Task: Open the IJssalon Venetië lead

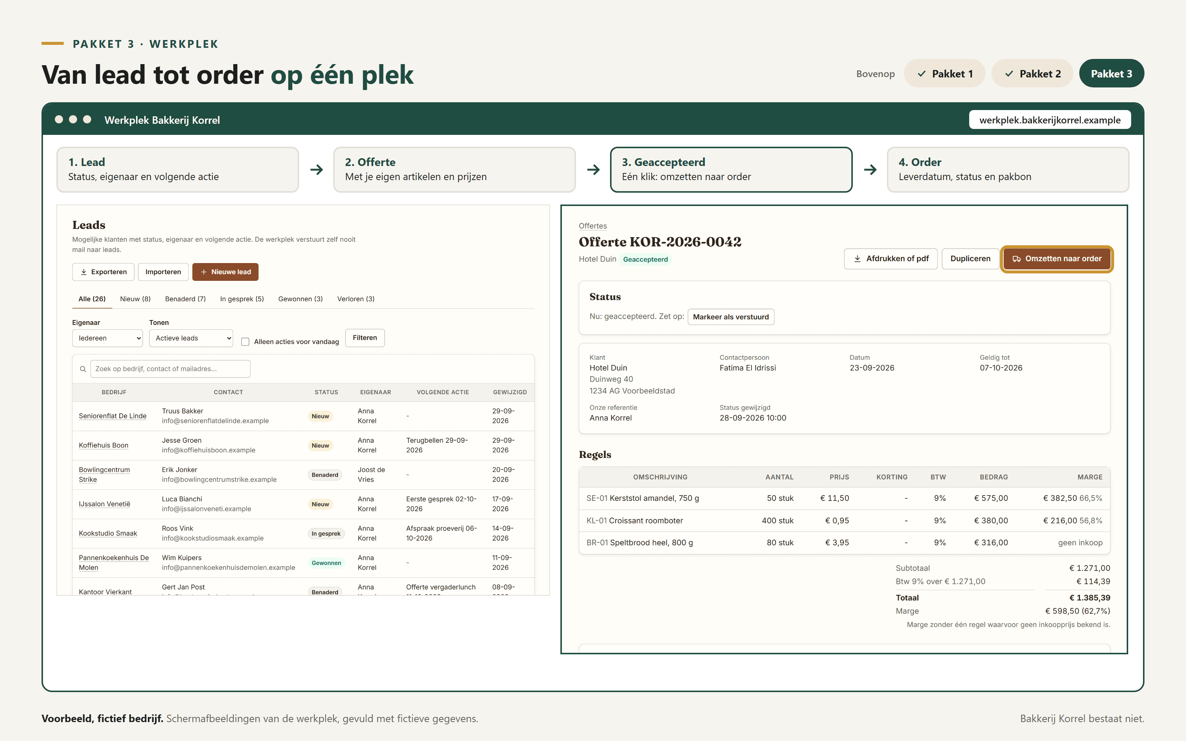Action: point(105,504)
